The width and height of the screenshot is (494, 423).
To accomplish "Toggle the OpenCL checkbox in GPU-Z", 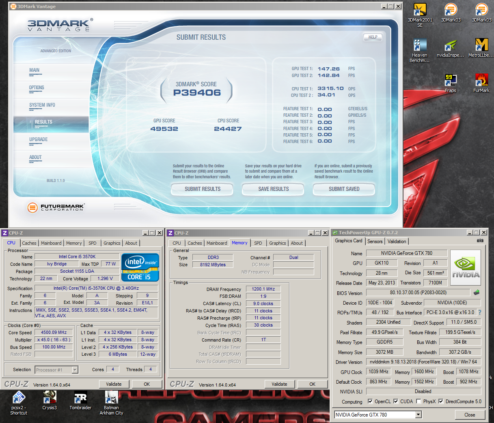I will [370, 402].
